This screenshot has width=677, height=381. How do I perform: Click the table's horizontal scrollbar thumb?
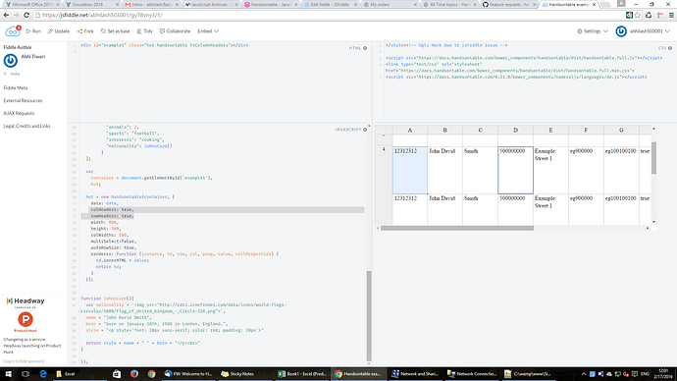tap(457, 228)
